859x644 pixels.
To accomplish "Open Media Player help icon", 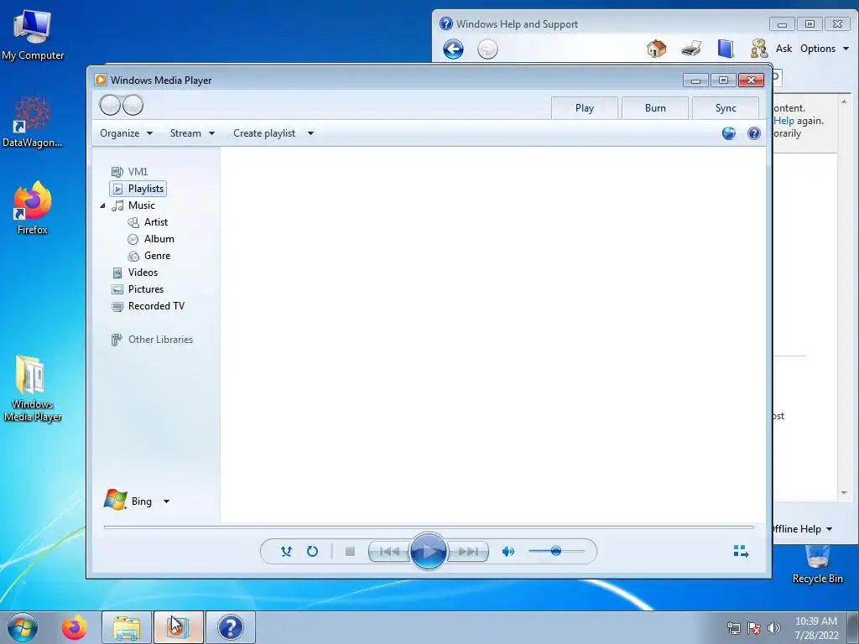I will click(x=754, y=133).
